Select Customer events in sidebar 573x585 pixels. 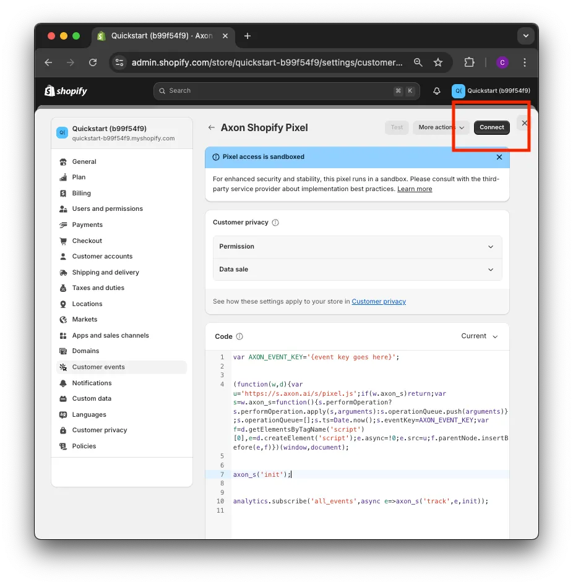pyautogui.click(x=121, y=367)
